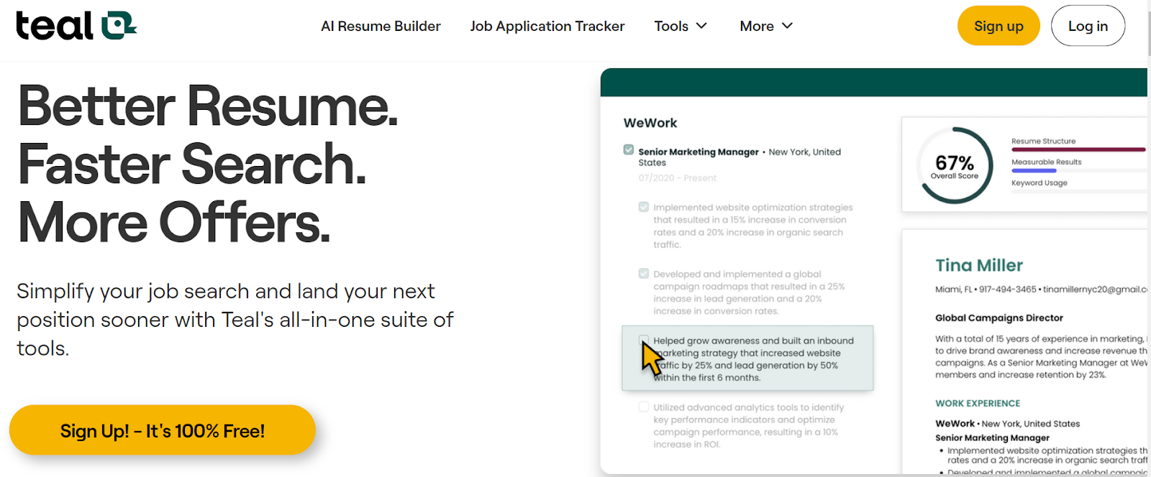
Task: Click the WeWork company heading
Action: point(650,123)
